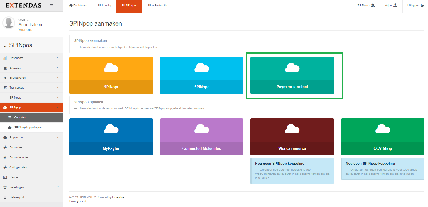Expand the Kortingscodes chevron
The height and width of the screenshot is (207, 428).
click(58, 167)
